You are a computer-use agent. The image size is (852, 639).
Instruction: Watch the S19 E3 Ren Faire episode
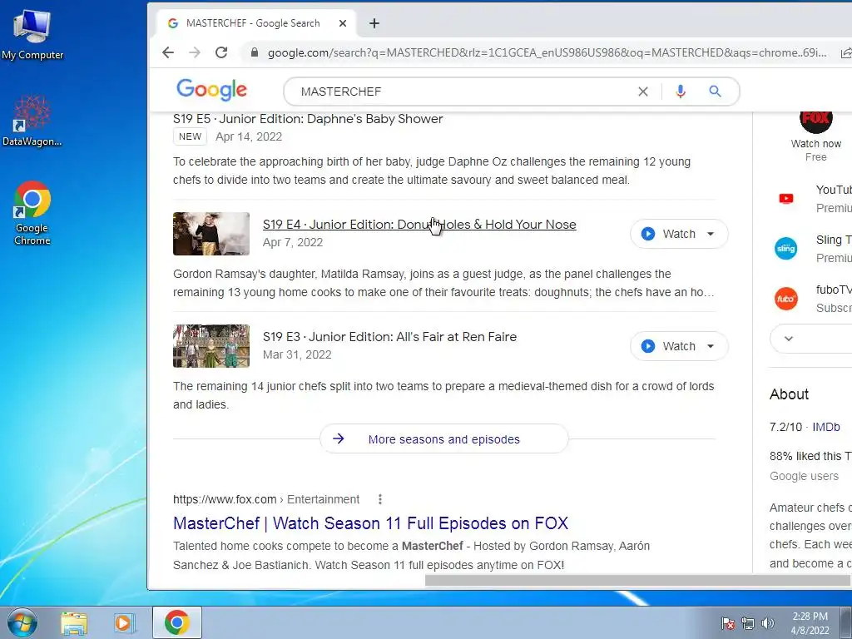coord(668,346)
